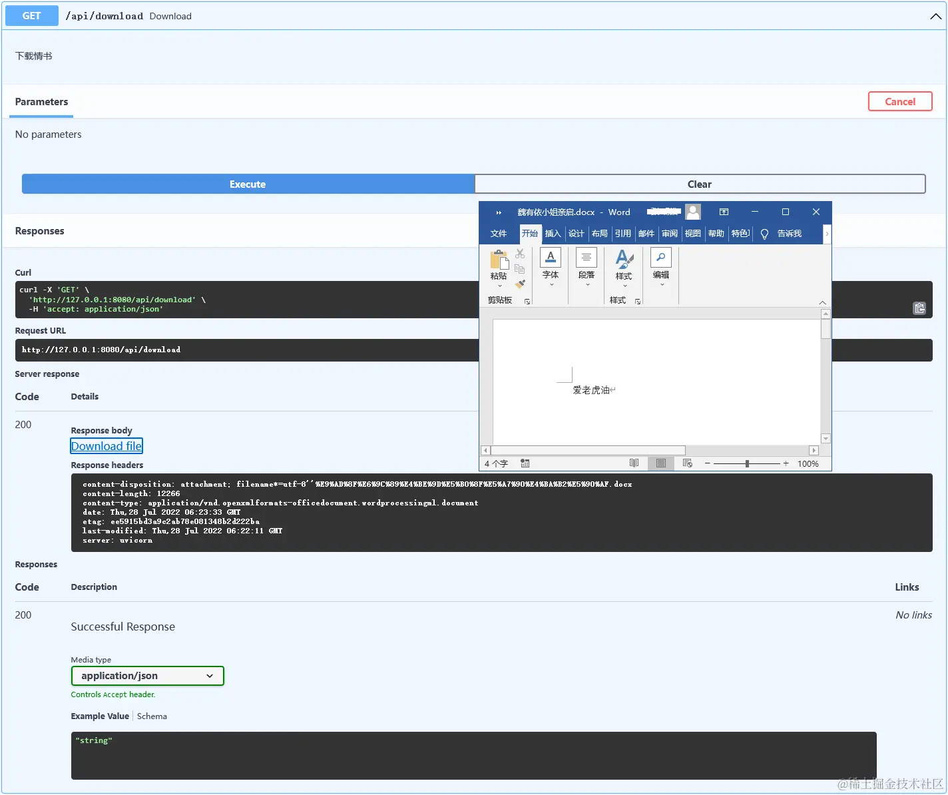Open the Font (字体) group icon
This screenshot has height=795, width=948.
point(551,257)
